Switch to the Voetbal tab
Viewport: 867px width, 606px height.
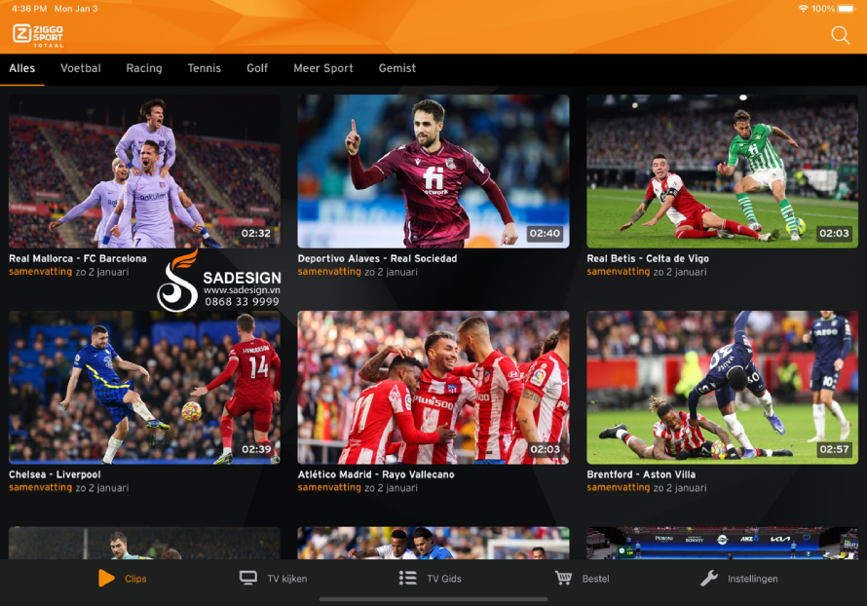[81, 68]
